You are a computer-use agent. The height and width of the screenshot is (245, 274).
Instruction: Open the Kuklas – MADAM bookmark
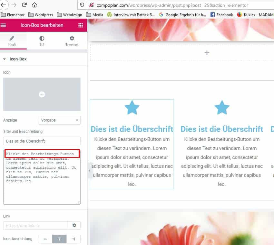(x=255, y=15)
